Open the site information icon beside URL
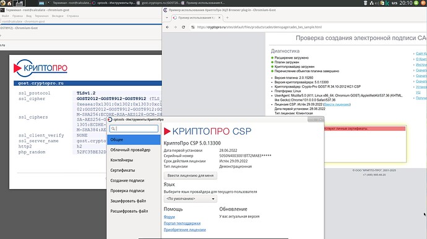This screenshot has width=427, height=239. point(193,27)
